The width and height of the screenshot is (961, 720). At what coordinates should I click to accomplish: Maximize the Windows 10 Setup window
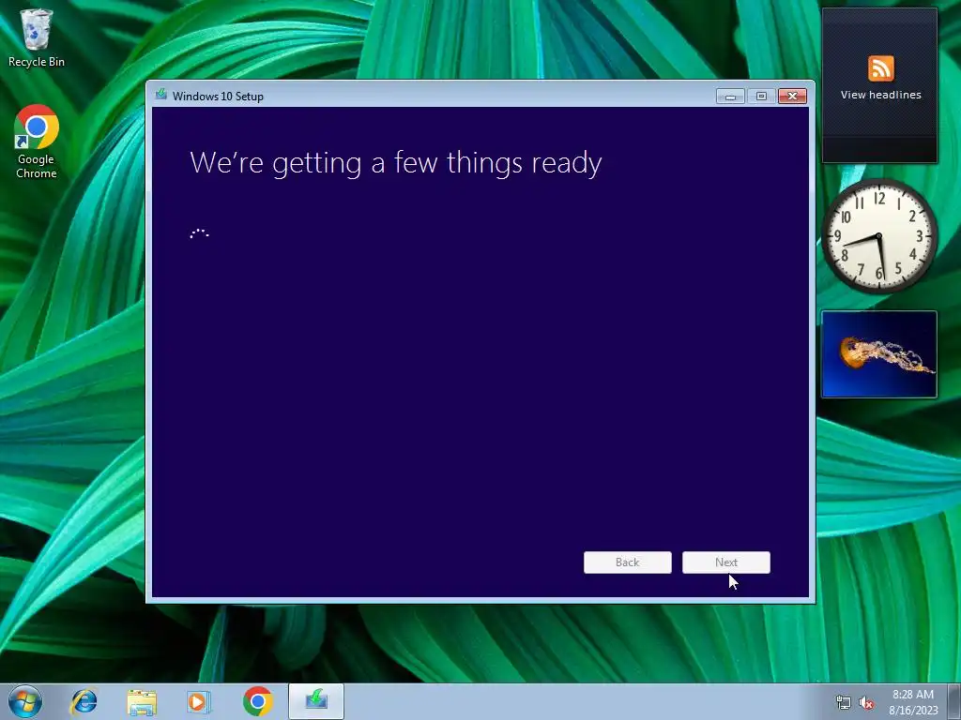(761, 97)
